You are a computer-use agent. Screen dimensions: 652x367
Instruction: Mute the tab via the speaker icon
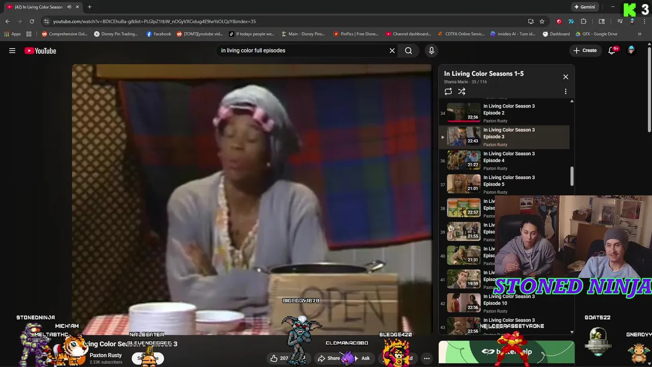69,7
